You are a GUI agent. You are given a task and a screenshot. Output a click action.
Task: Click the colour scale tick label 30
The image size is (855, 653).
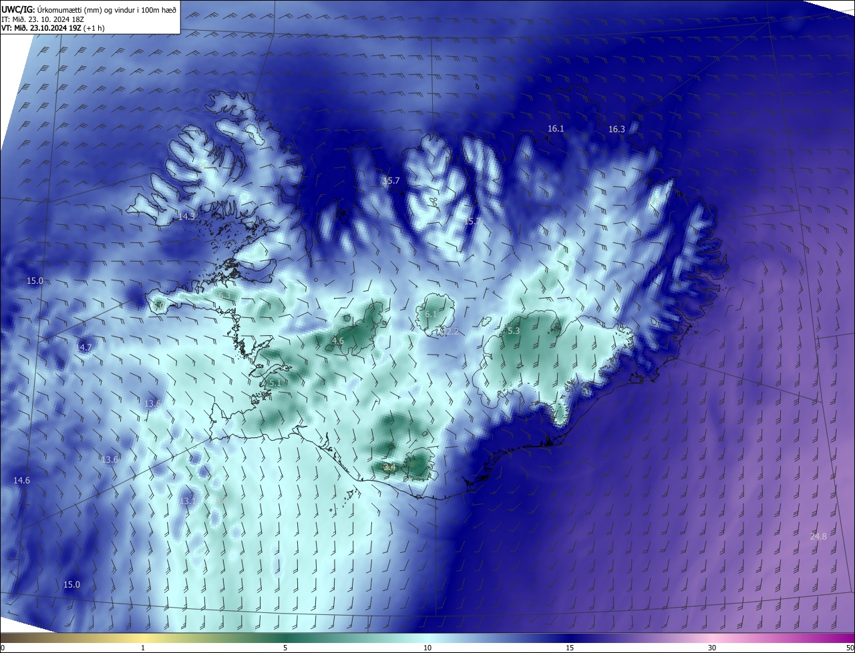712,648
